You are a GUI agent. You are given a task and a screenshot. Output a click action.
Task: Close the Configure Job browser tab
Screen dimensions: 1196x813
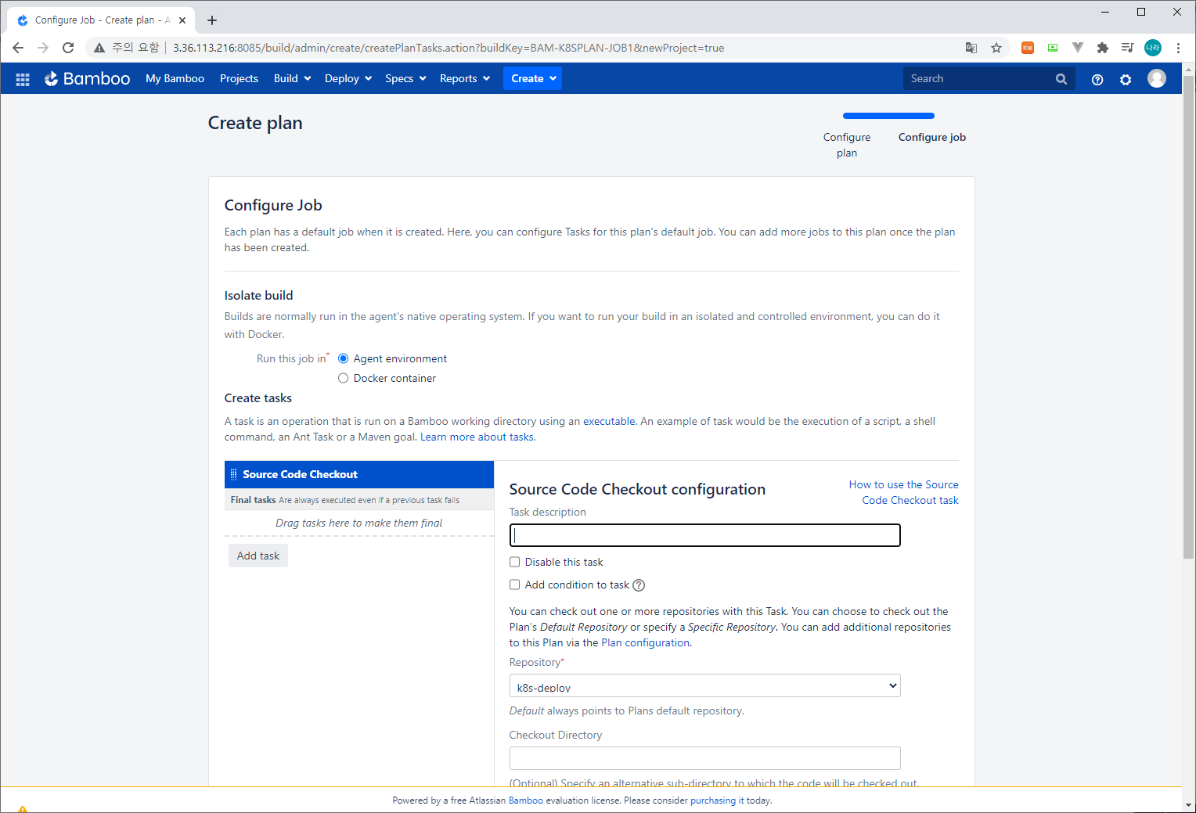tap(182, 20)
